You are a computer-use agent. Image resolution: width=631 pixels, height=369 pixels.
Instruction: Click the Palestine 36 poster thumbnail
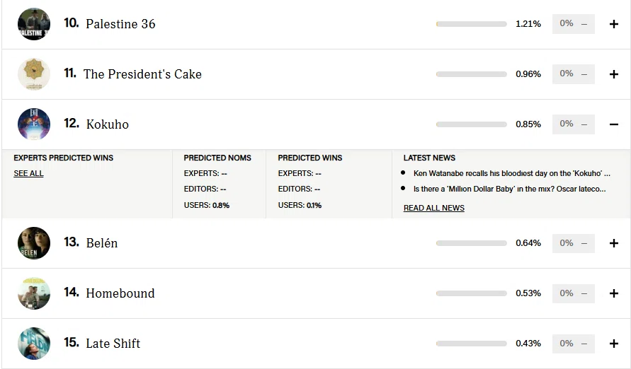[x=34, y=24]
